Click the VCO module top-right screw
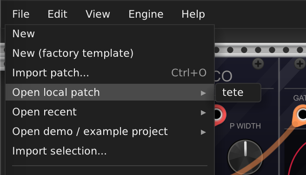Image resolution: width=306 pixels, height=175 pixels. [x=258, y=64]
